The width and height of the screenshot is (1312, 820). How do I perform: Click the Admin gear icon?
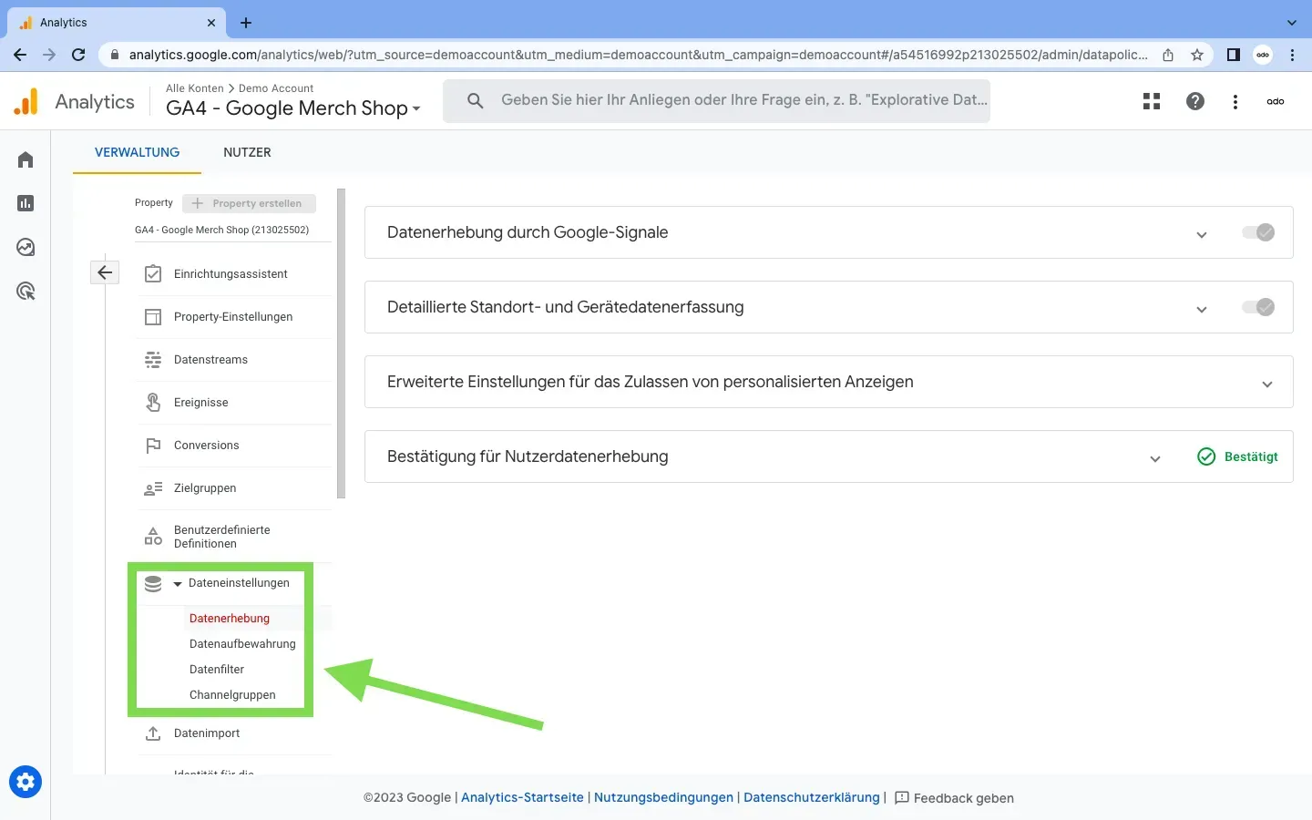tap(26, 782)
